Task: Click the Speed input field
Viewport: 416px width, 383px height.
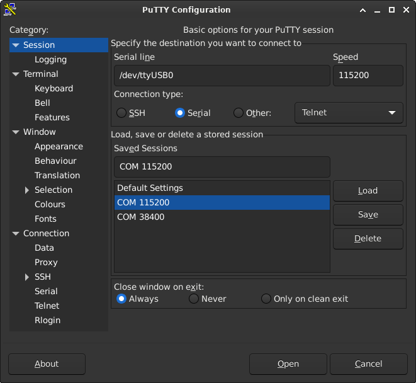Action: click(368, 76)
